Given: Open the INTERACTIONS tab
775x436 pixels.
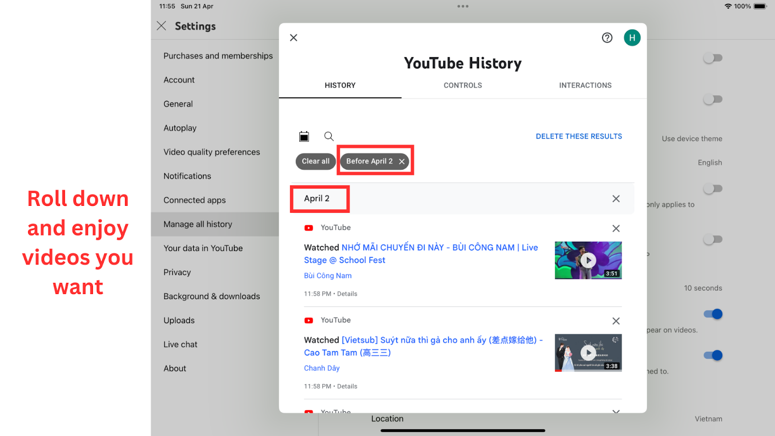Looking at the screenshot, I should click(x=585, y=85).
